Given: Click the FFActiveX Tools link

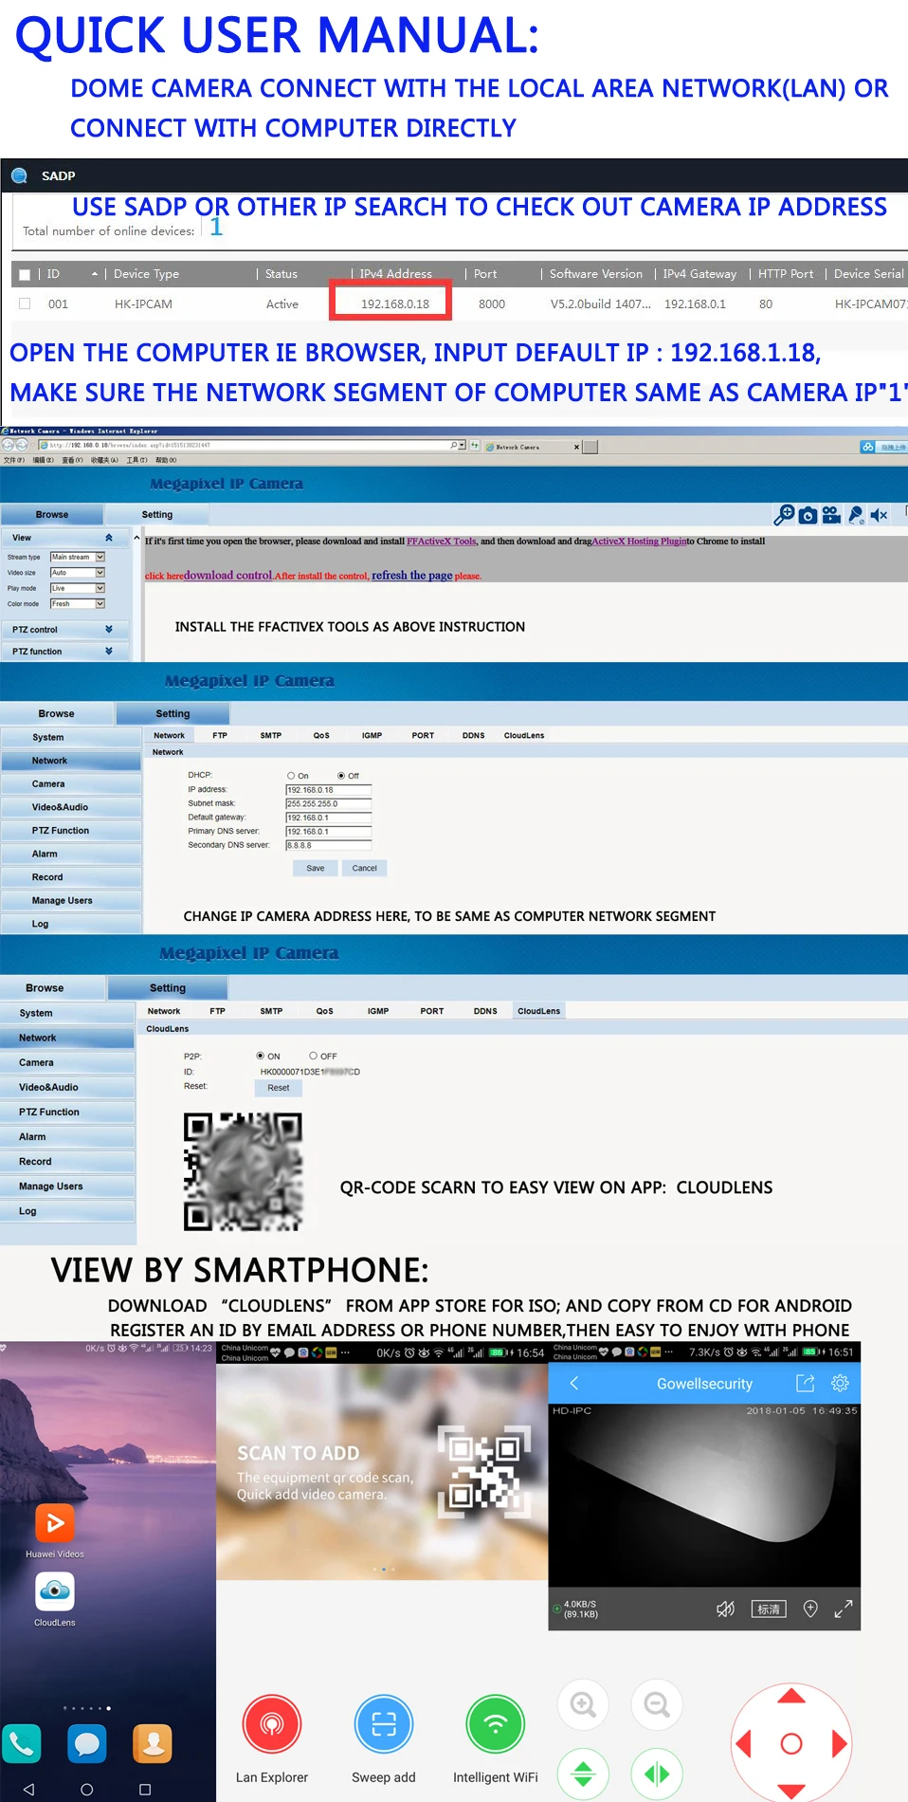Looking at the screenshot, I should (x=442, y=542).
